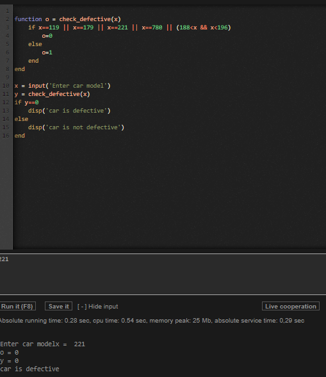Click the input('Enter car model') line

pos(62,86)
